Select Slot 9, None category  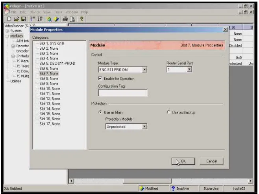(x=49, y=84)
